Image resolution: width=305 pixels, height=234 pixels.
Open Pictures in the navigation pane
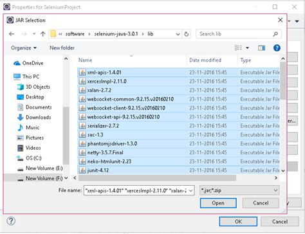[30, 138]
